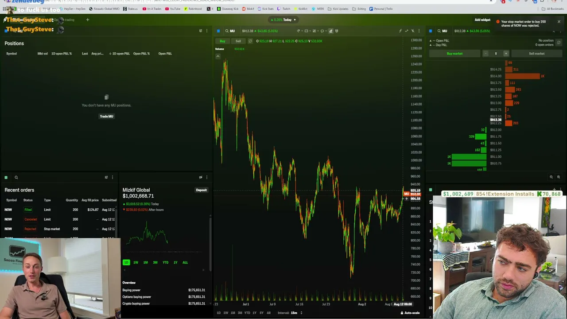
Task: Click the Add widget button
Action: 482,20
